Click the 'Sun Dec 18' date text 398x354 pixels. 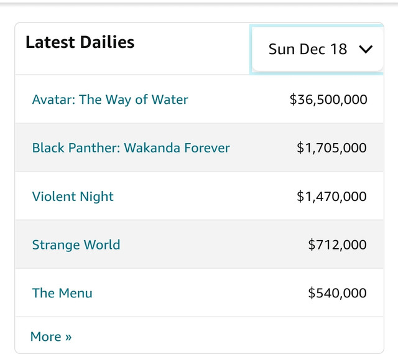[307, 49]
